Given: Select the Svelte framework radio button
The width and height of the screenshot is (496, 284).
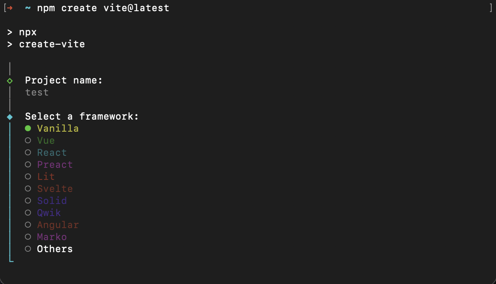Looking at the screenshot, I should point(55,188).
